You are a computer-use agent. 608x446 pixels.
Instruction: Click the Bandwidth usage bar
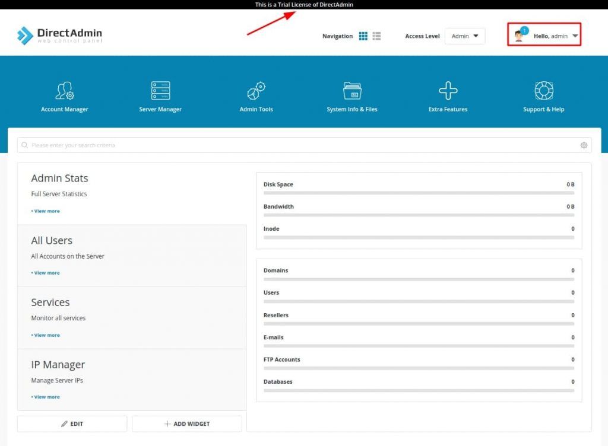[x=419, y=215]
